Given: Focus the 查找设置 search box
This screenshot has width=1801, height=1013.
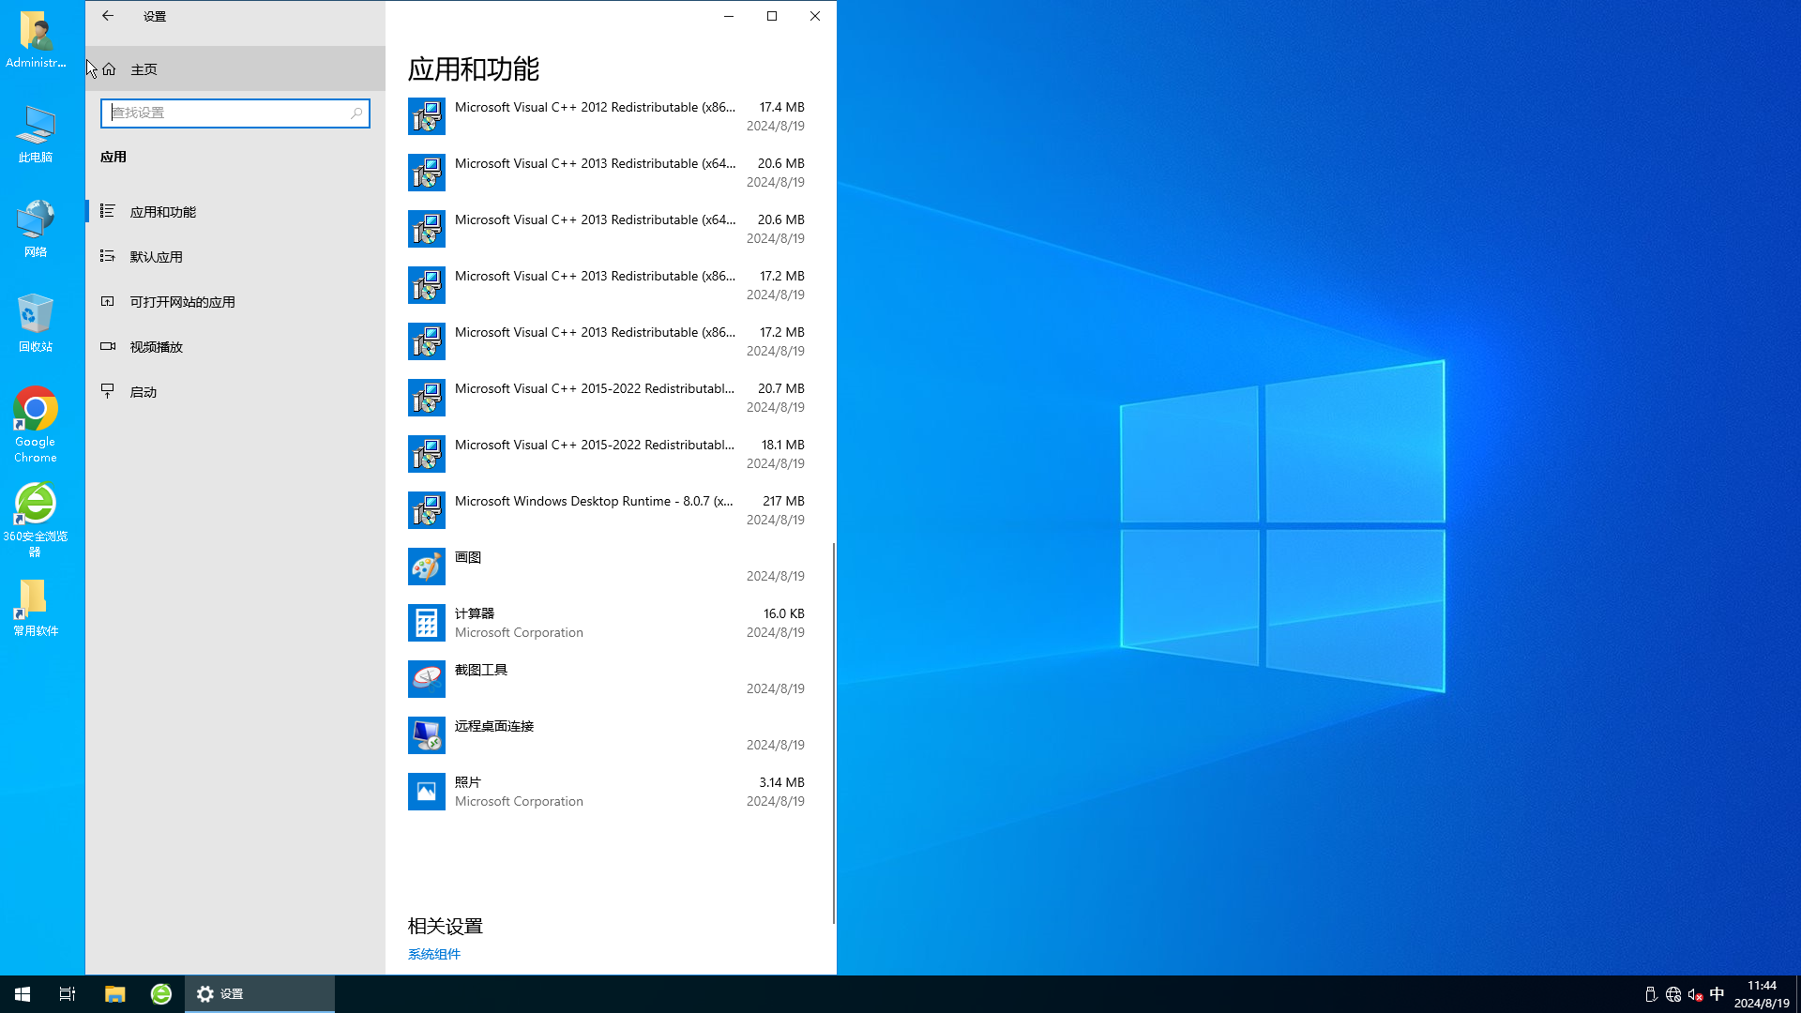Looking at the screenshot, I should pos(235,113).
